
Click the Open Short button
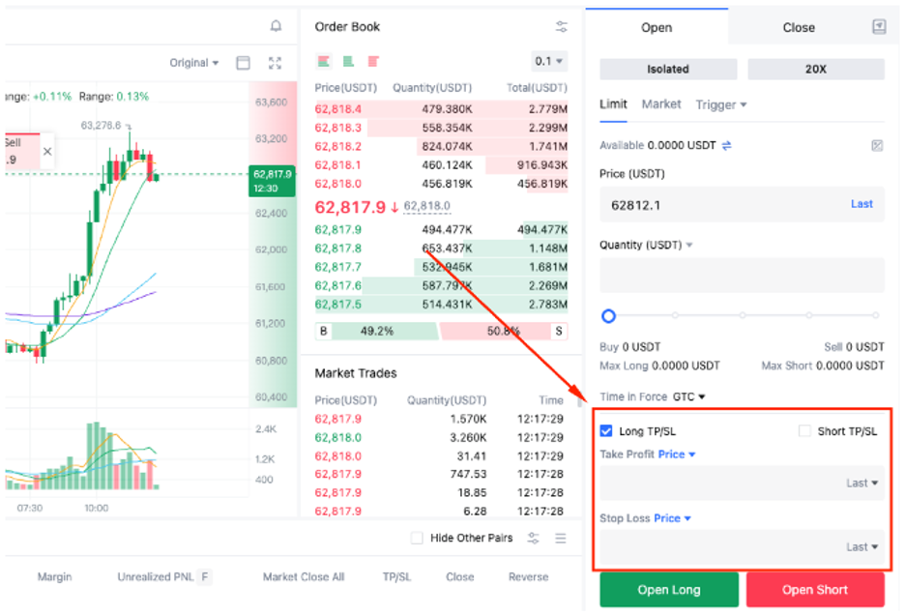(815, 589)
